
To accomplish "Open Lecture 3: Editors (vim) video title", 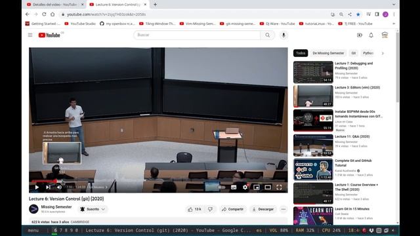I will coord(357,87).
